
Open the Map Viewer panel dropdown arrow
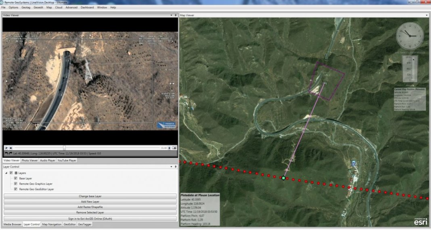[427, 15]
